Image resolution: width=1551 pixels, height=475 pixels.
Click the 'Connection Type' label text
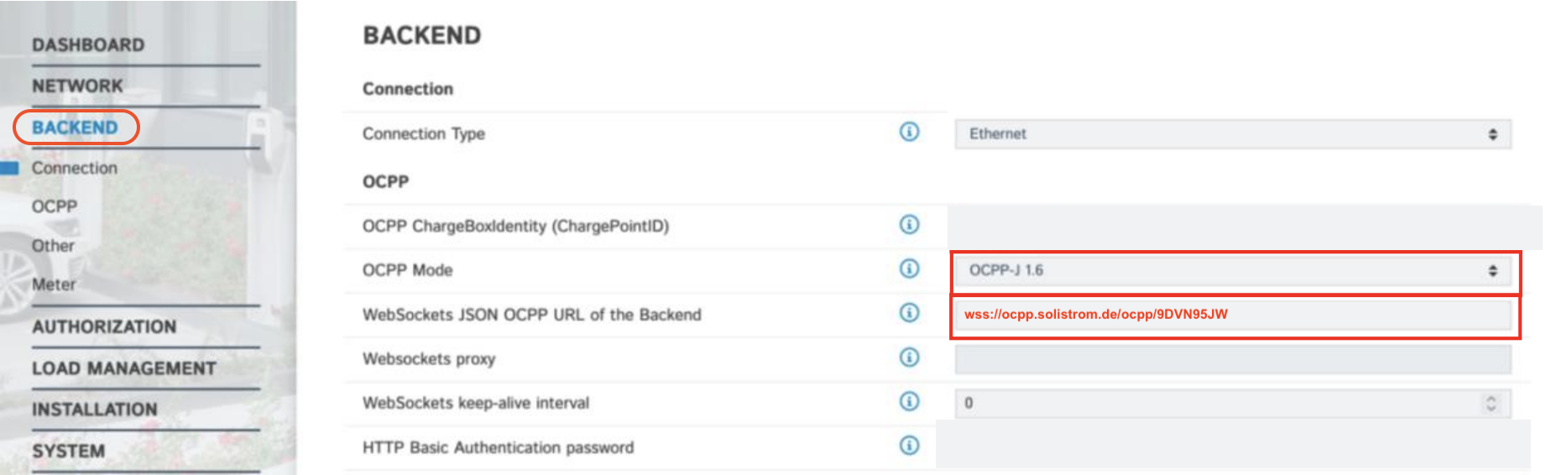[x=424, y=134]
